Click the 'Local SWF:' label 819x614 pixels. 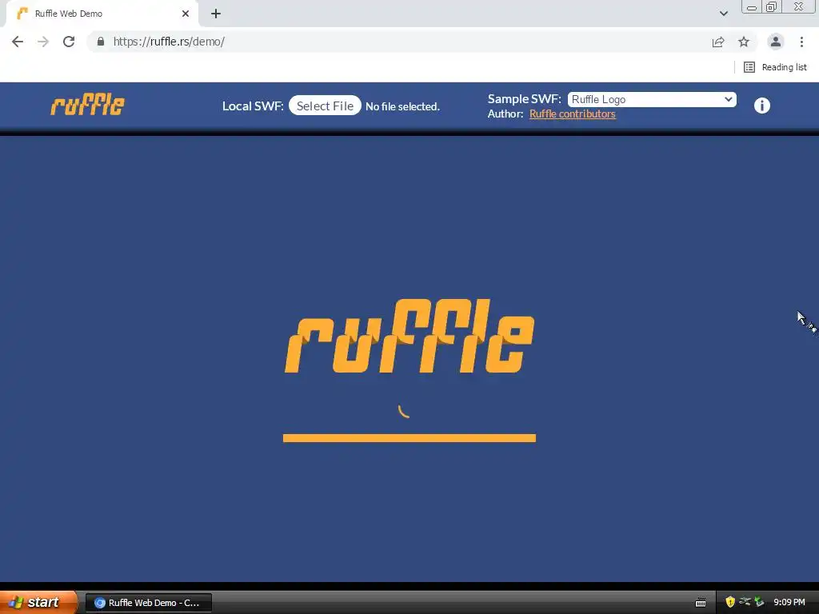point(253,106)
